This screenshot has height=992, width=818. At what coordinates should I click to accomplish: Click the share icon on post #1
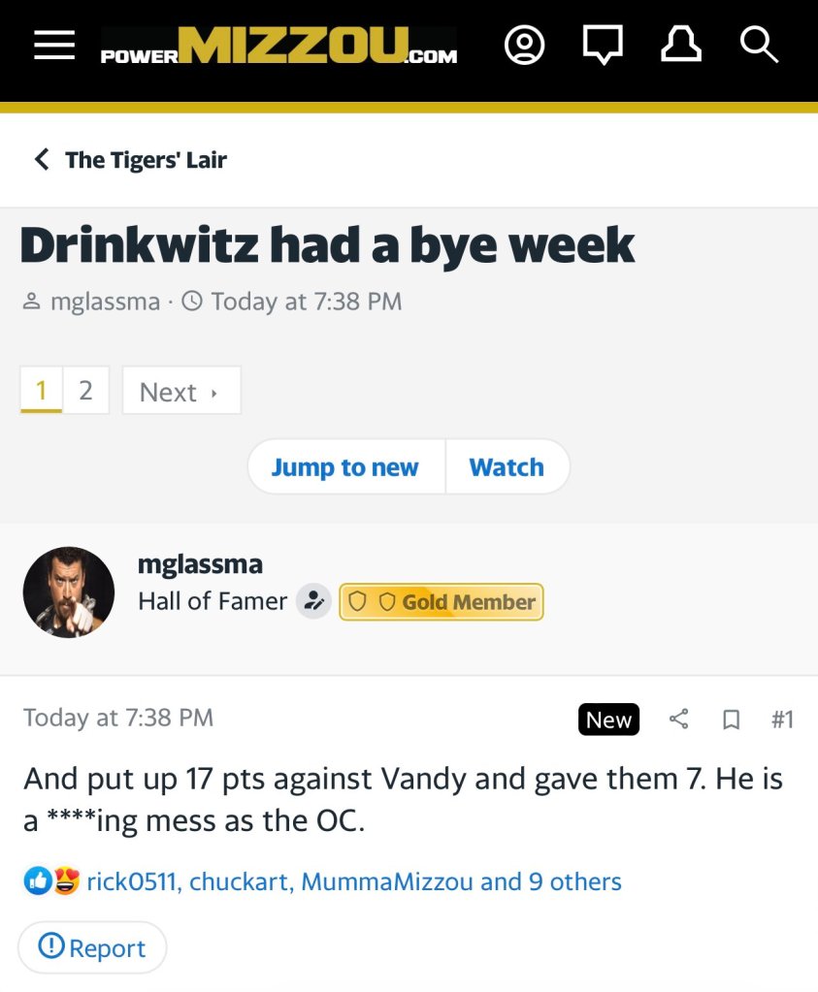click(679, 720)
